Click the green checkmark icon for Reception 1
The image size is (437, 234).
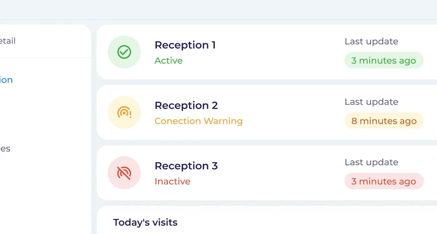pos(124,52)
